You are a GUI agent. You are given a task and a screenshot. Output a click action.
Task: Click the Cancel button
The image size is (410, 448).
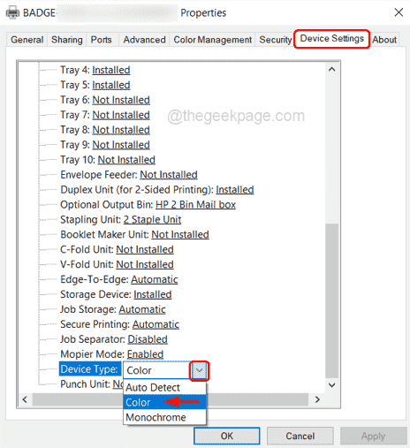[300, 436]
